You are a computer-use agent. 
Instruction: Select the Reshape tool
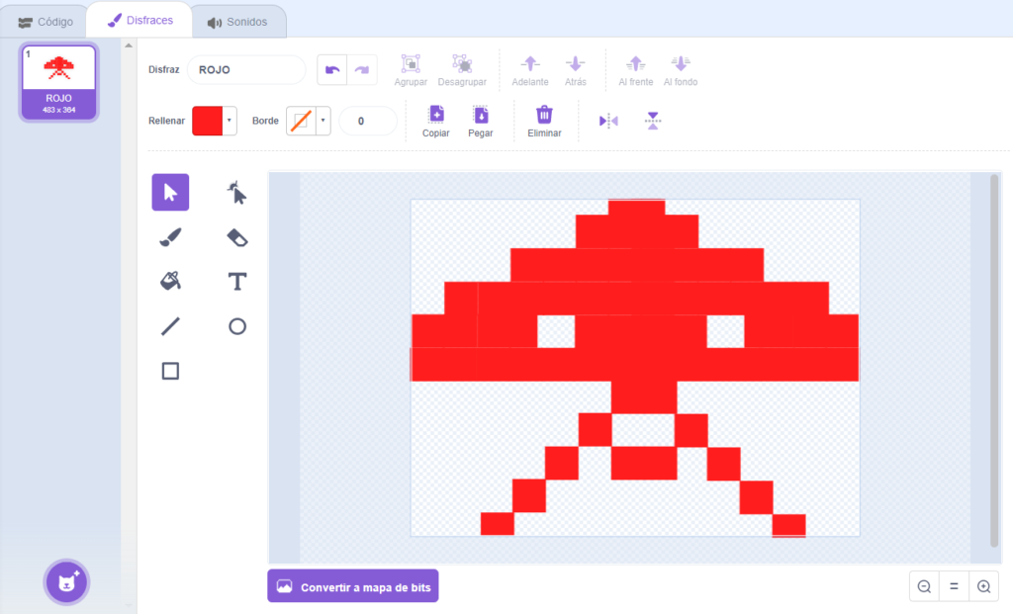(237, 193)
